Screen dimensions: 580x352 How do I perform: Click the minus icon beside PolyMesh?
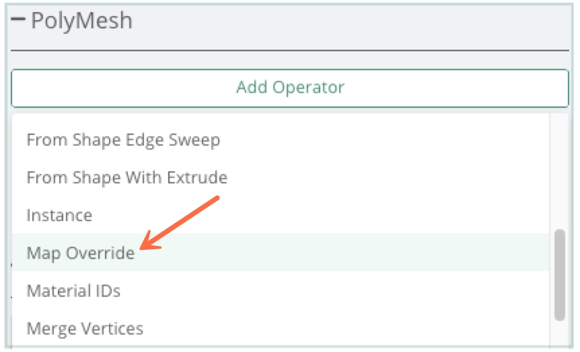(19, 21)
